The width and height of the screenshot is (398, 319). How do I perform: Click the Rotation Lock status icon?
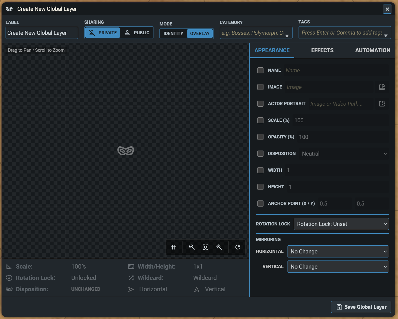pos(9,278)
